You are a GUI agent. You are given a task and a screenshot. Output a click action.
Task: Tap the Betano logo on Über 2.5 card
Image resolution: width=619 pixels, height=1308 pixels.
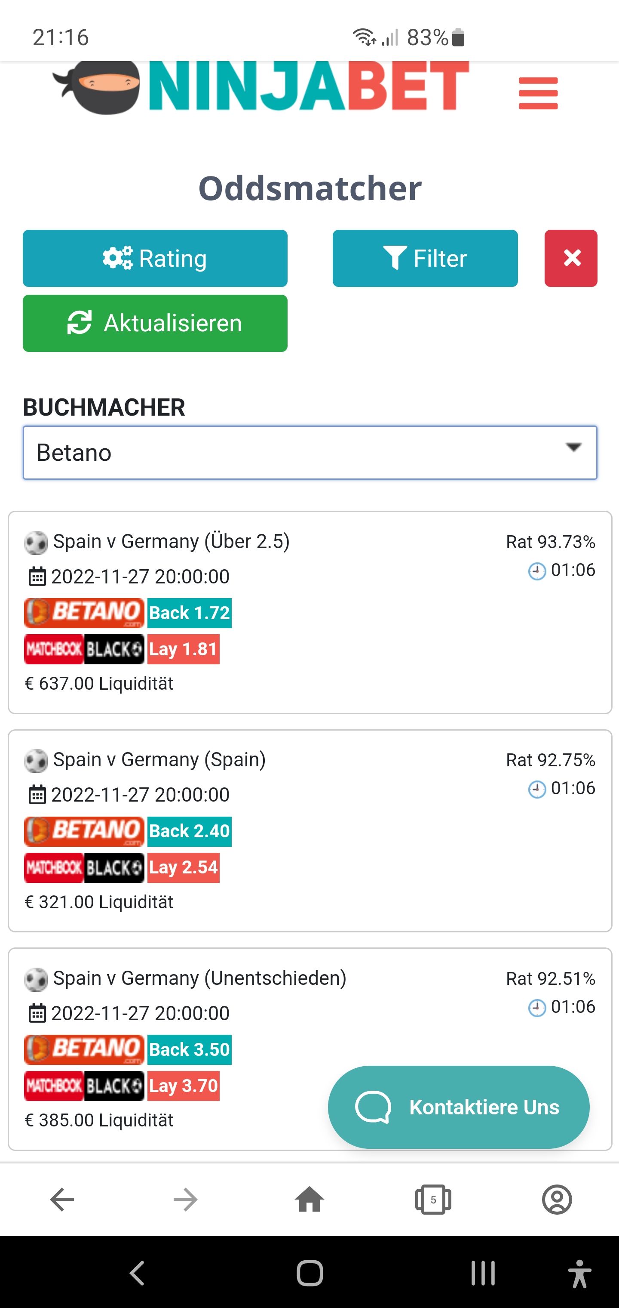point(84,613)
